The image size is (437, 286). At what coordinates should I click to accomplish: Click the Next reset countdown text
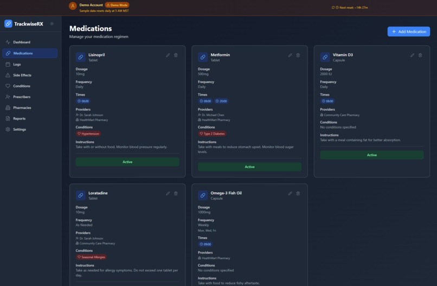(354, 8)
